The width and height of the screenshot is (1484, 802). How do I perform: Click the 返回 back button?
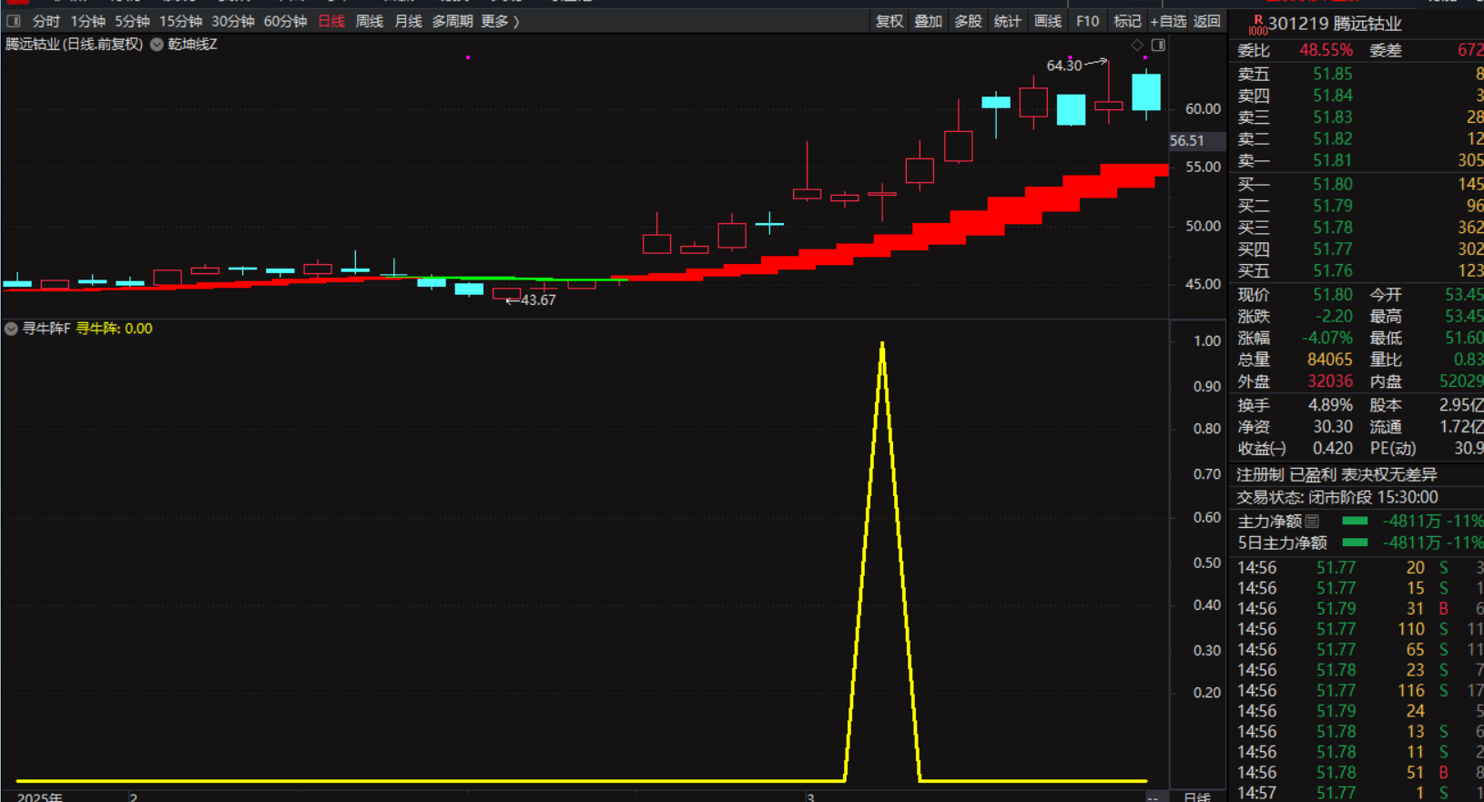(x=1207, y=21)
